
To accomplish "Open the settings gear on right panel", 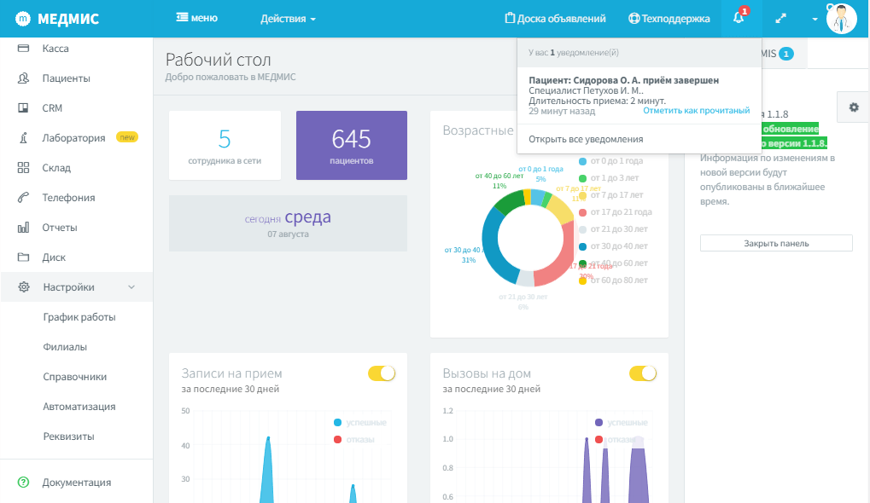I will (x=854, y=107).
